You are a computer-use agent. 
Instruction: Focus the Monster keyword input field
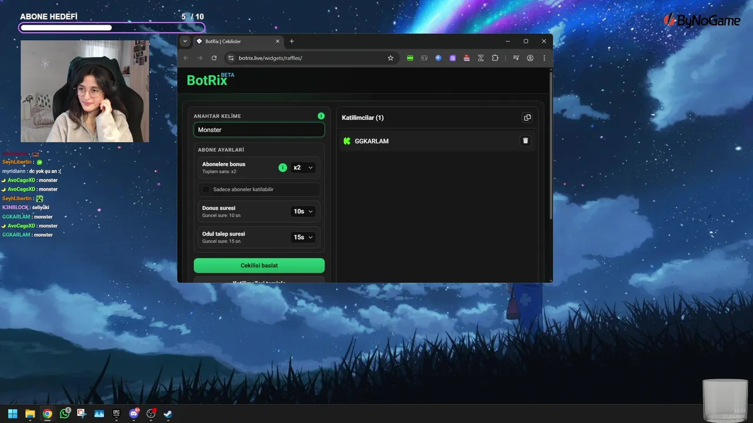point(259,130)
